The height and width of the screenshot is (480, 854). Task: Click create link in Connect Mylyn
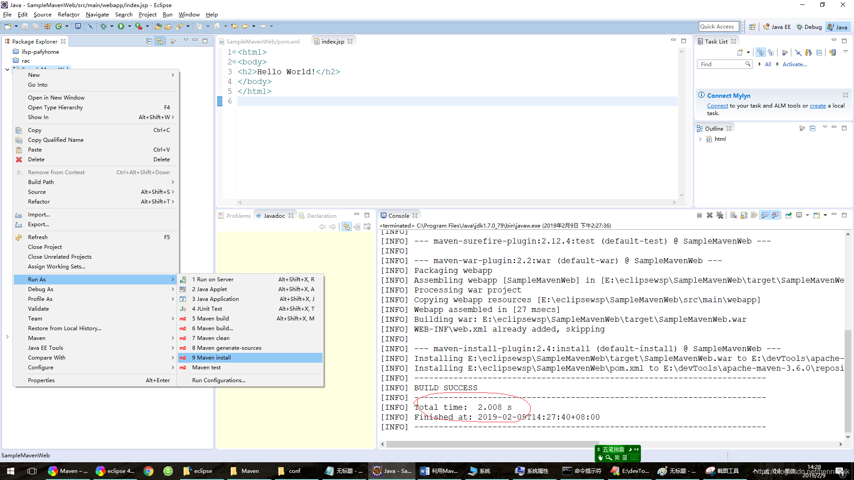point(818,106)
